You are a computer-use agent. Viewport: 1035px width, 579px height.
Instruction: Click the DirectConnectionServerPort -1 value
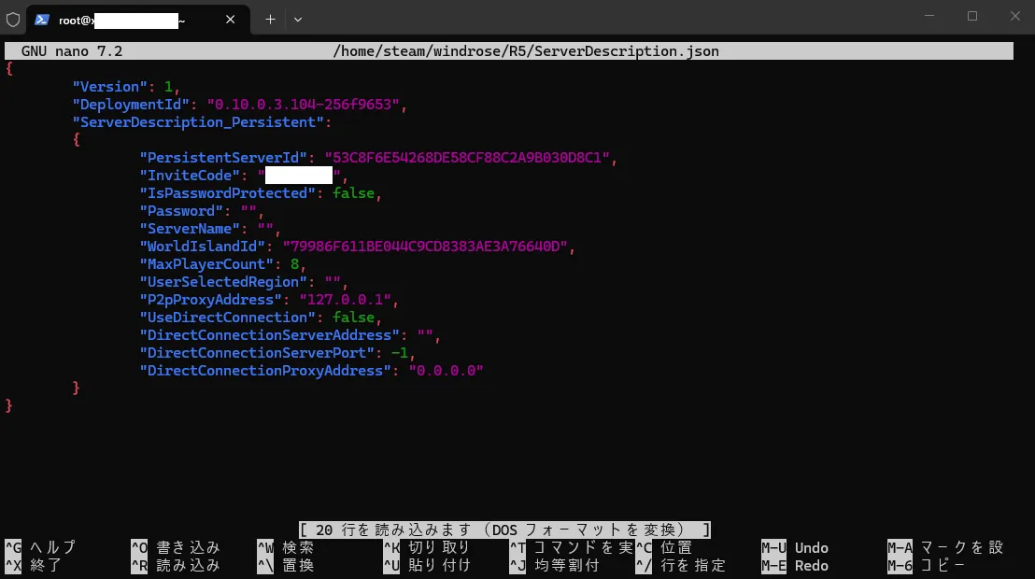click(400, 353)
